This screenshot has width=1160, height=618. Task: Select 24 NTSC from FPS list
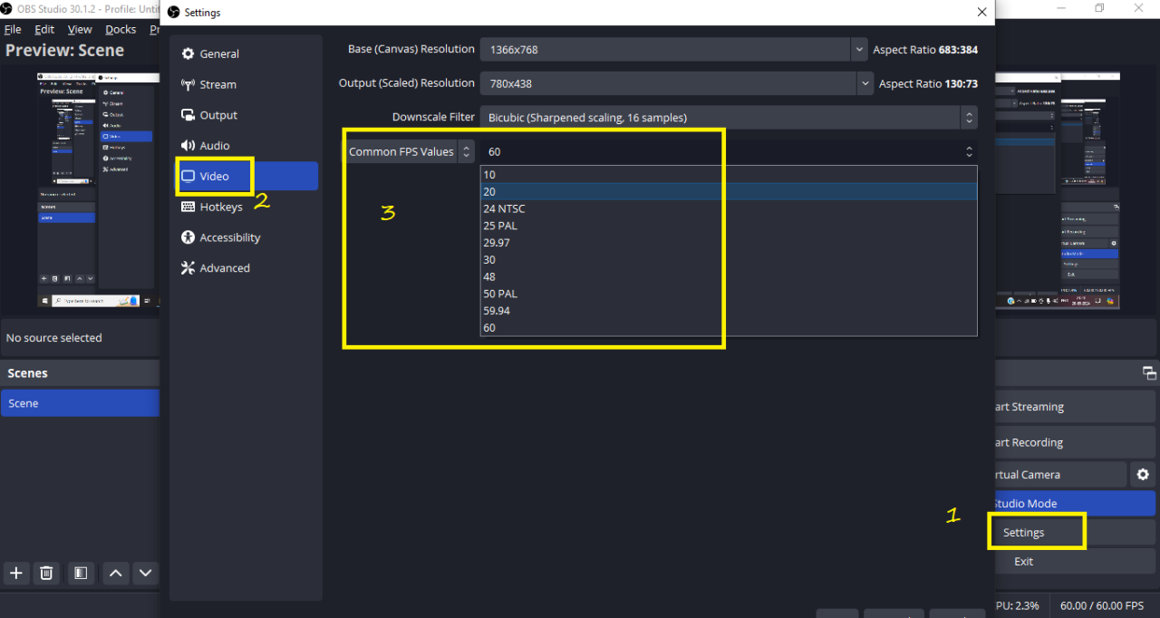504,208
